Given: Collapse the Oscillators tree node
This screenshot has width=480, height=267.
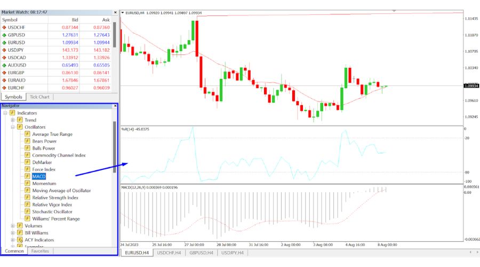Looking at the screenshot, I should click(x=12, y=127).
